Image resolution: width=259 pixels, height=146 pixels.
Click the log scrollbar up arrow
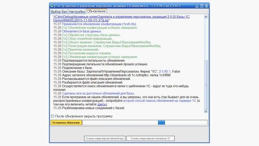tap(206, 17)
